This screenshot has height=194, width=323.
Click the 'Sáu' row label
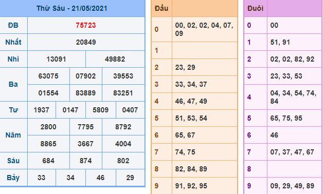[13, 161]
